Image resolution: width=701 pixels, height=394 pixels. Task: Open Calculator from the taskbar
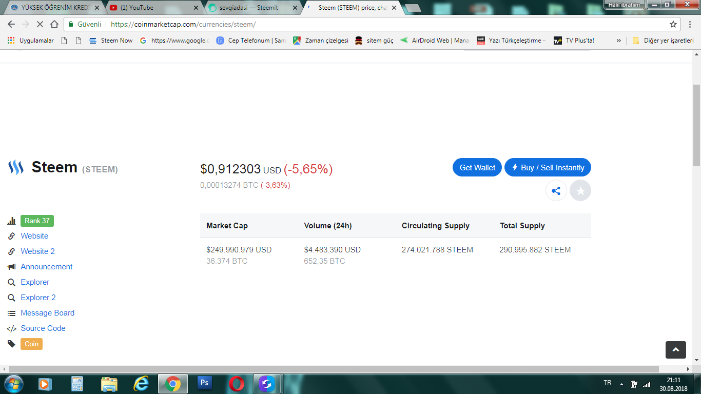77,383
